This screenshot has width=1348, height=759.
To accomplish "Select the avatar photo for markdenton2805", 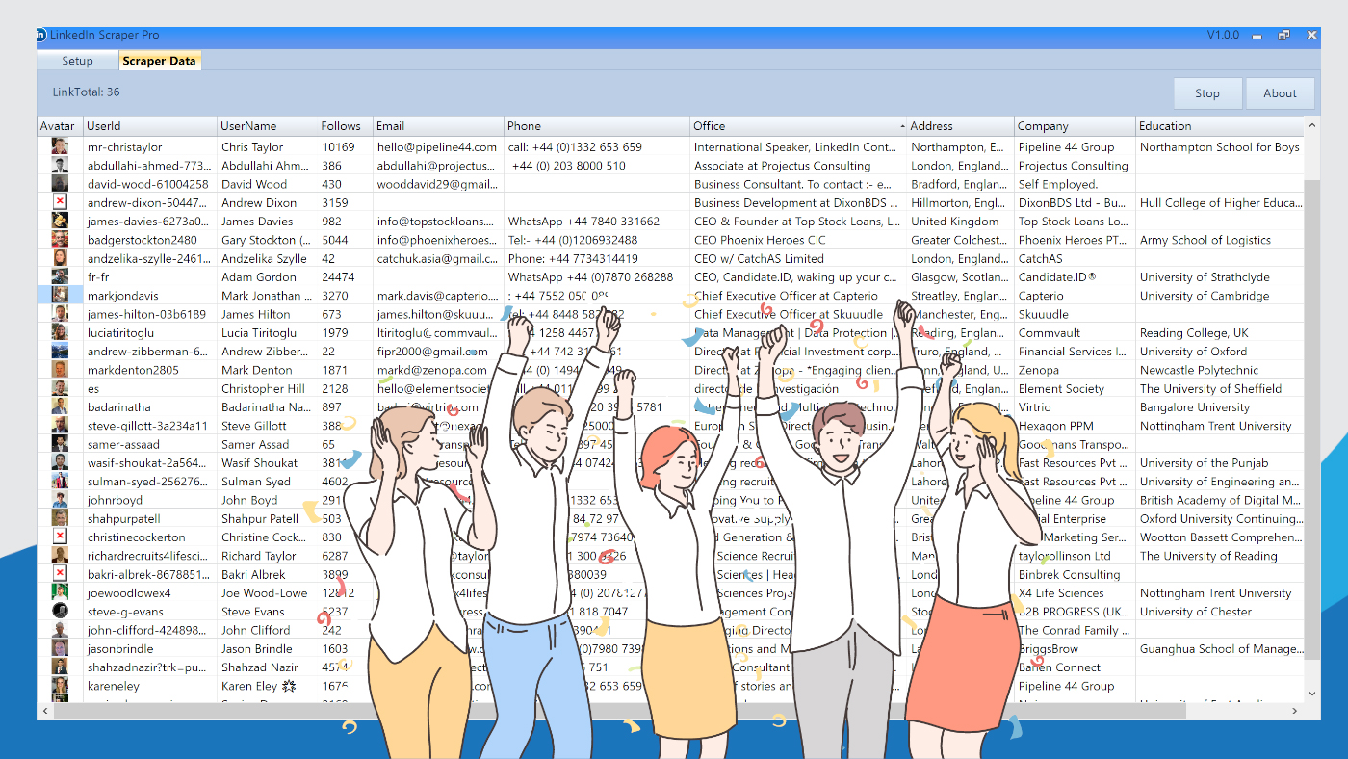I will coord(60,370).
